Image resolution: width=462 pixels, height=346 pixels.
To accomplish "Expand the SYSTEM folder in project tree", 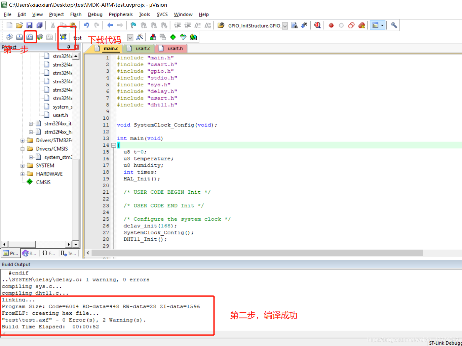I will pos(22,165).
